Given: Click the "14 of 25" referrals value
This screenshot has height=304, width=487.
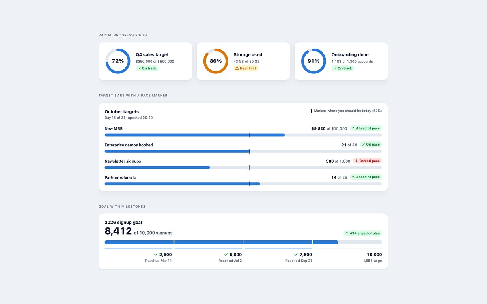Looking at the screenshot, I should point(339,177).
